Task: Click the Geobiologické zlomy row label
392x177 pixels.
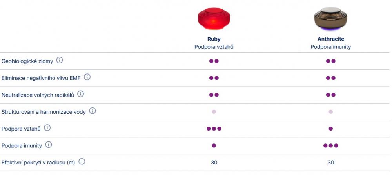Action: point(27,61)
